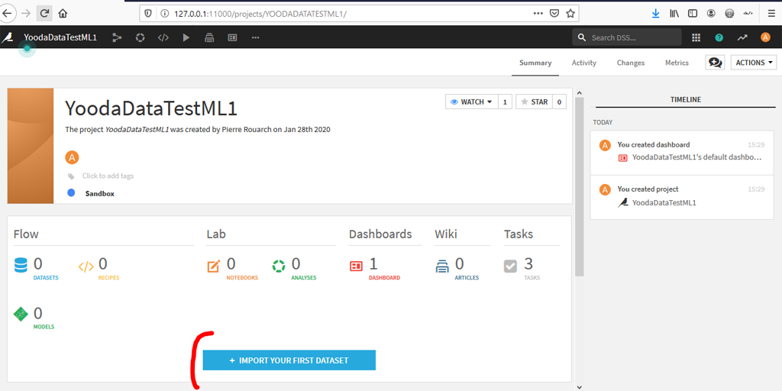This screenshot has width=782, height=391.
Task: Open YoodaDataTestML1 project name in navbar
Action: pos(60,37)
